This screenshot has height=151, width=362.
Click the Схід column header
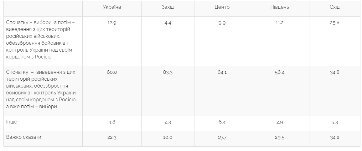(334, 7)
